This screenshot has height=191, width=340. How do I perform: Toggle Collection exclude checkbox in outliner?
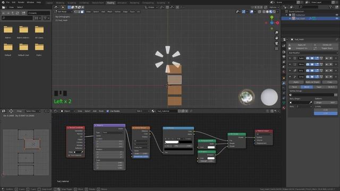click(290, 15)
